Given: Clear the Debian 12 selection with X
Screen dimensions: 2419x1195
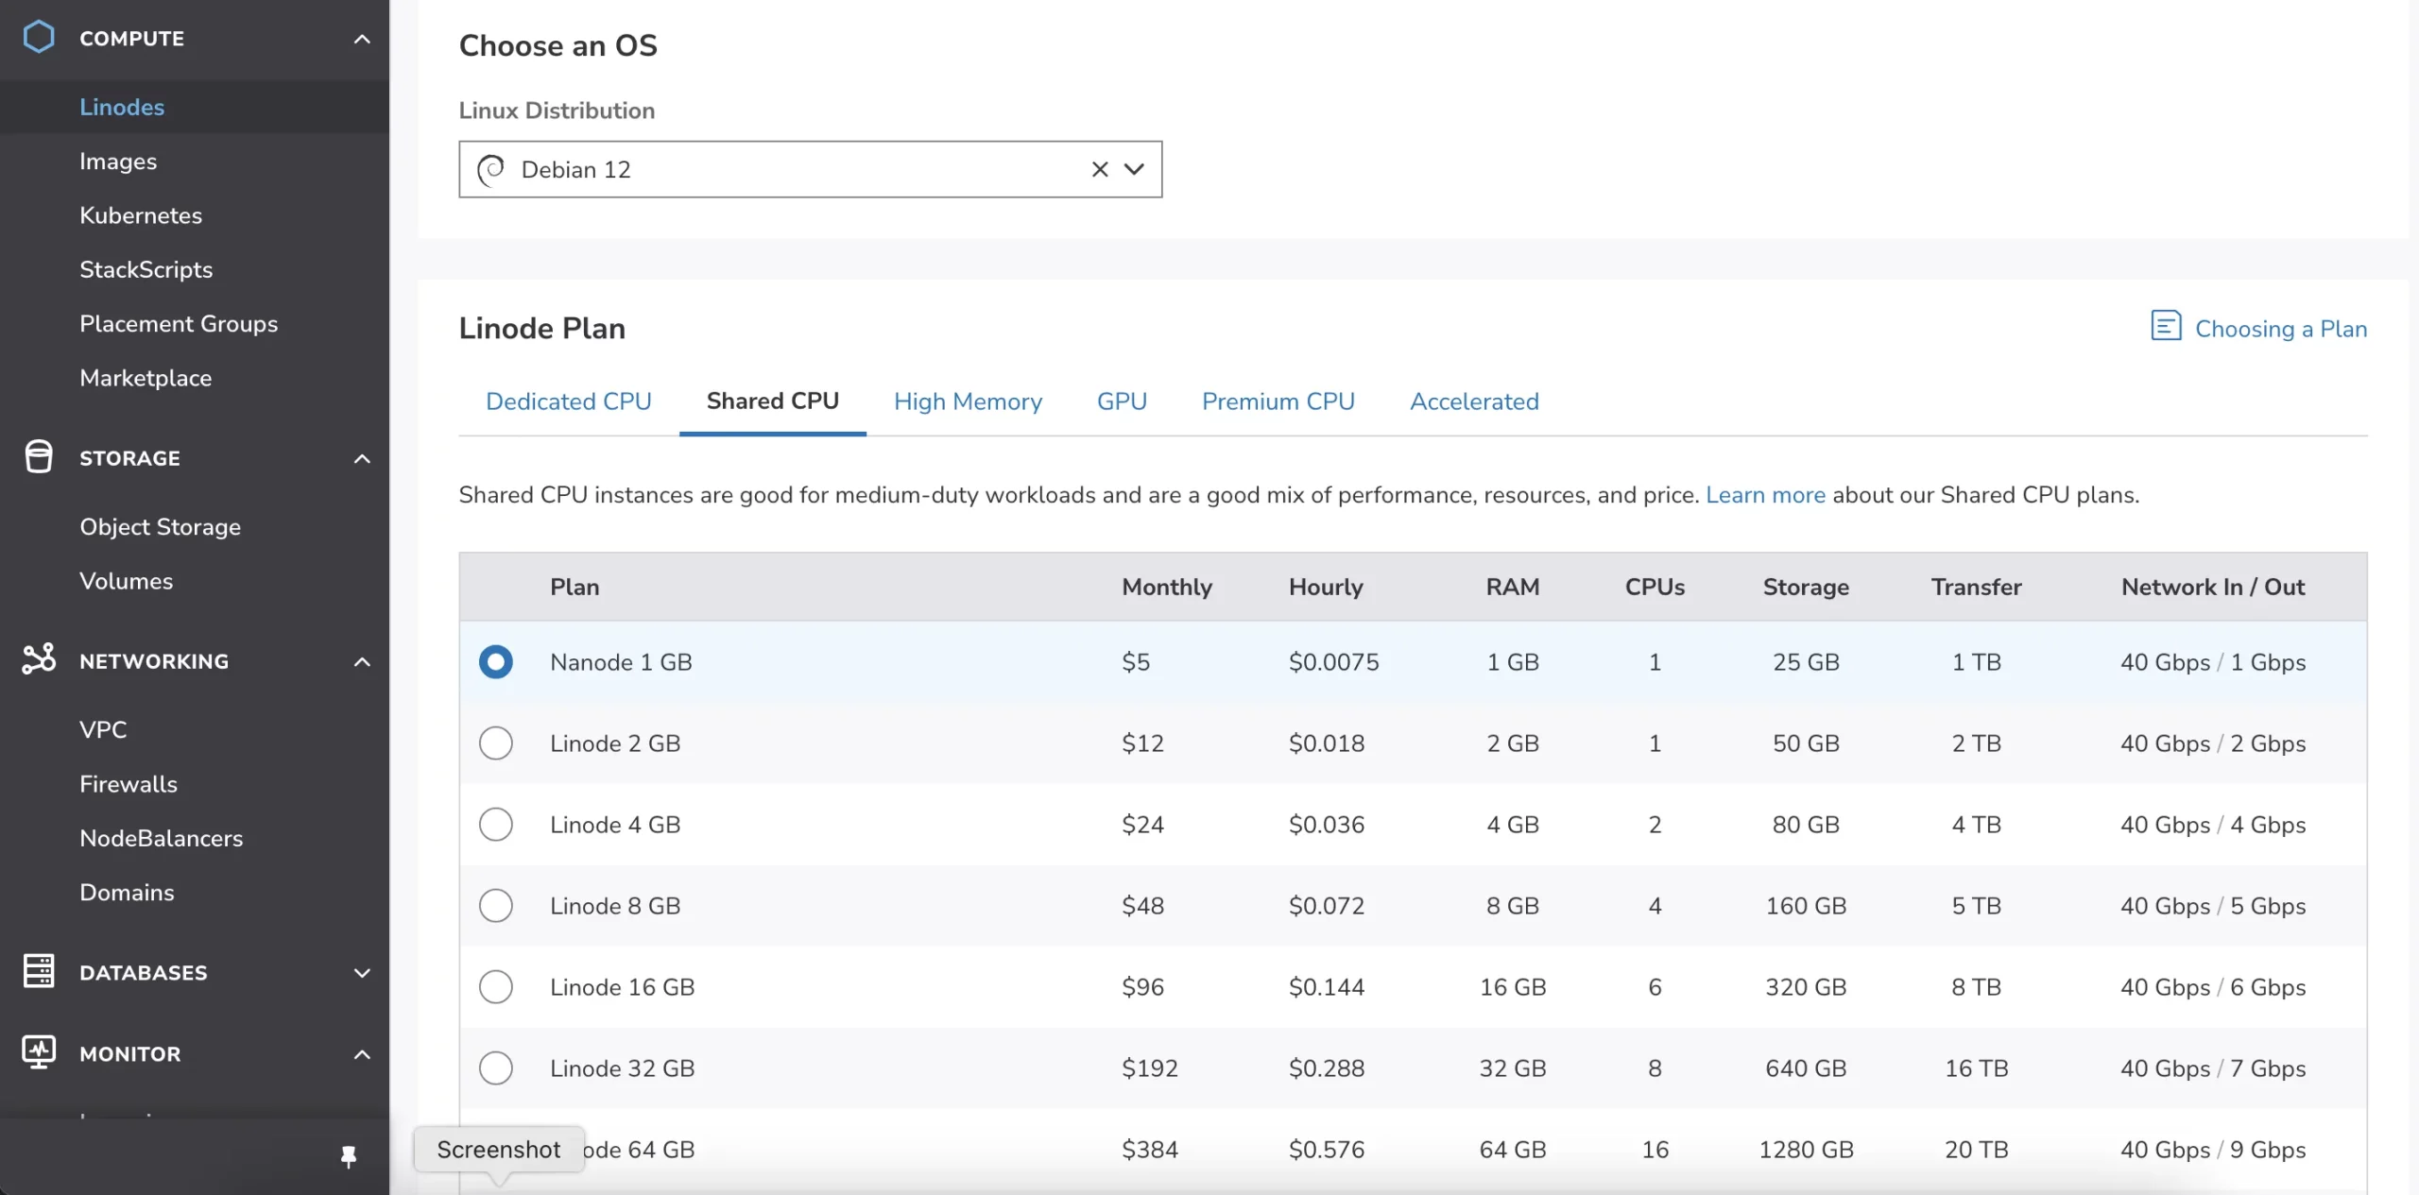Looking at the screenshot, I should point(1100,169).
